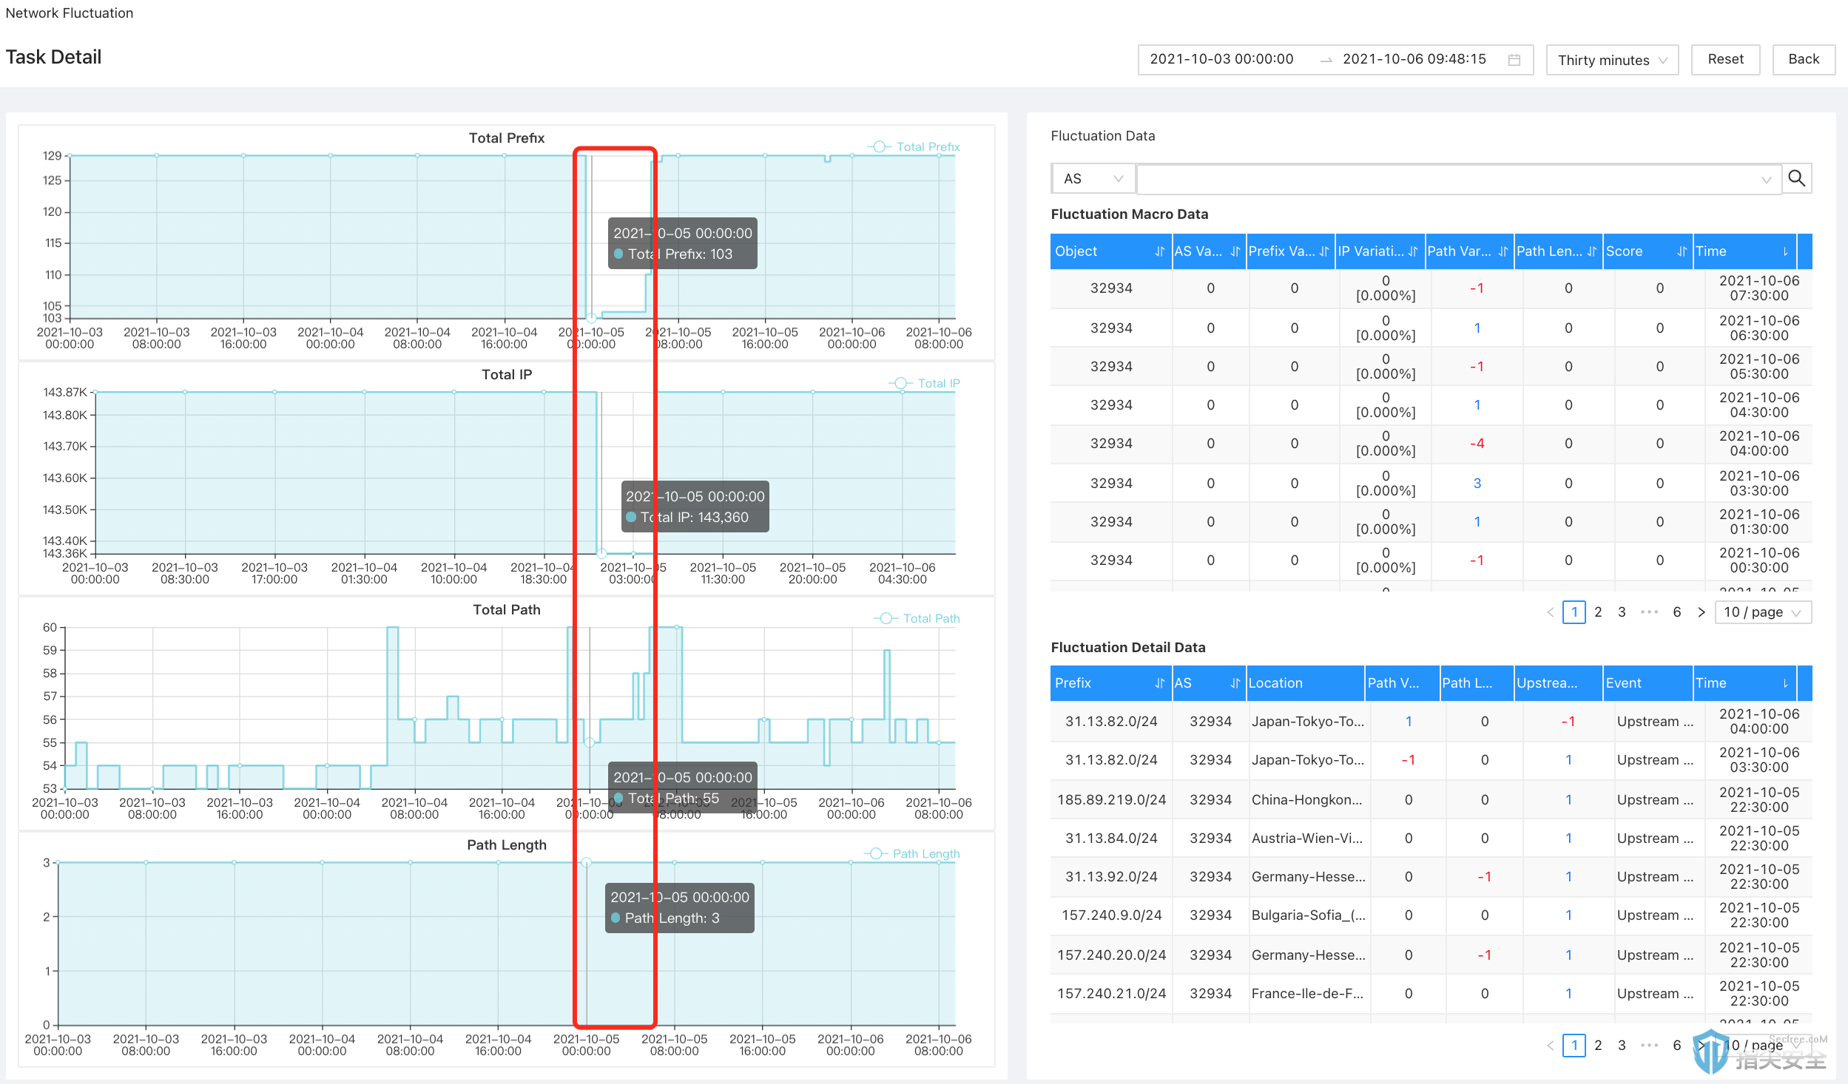This screenshot has width=1848, height=1084.
Task: Open the Thirty minutes interval dropdown
Action: tap(1611, 60)
